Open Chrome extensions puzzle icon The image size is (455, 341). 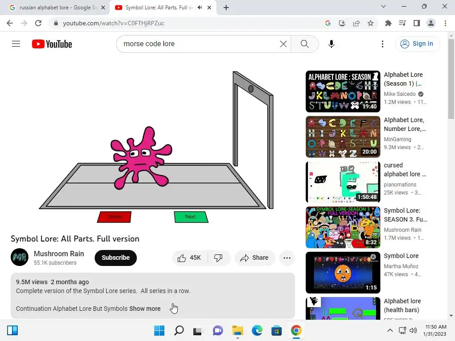coord(388,23)
